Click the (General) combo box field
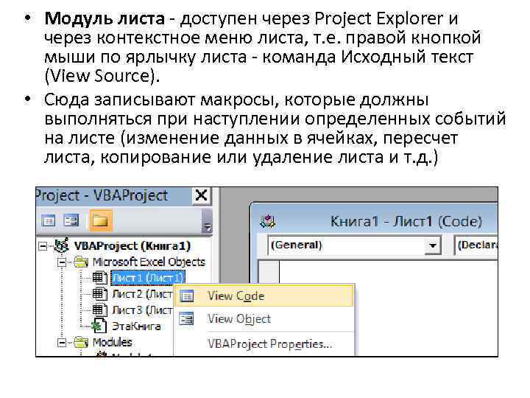530x398 pixels. tap(354, 245)
